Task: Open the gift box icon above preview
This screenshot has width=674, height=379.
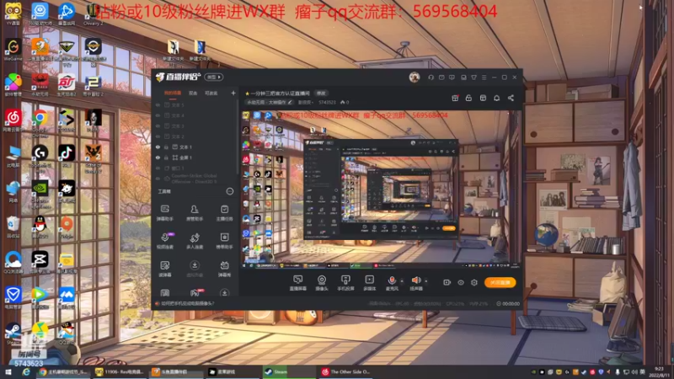Action: [455, 98]
